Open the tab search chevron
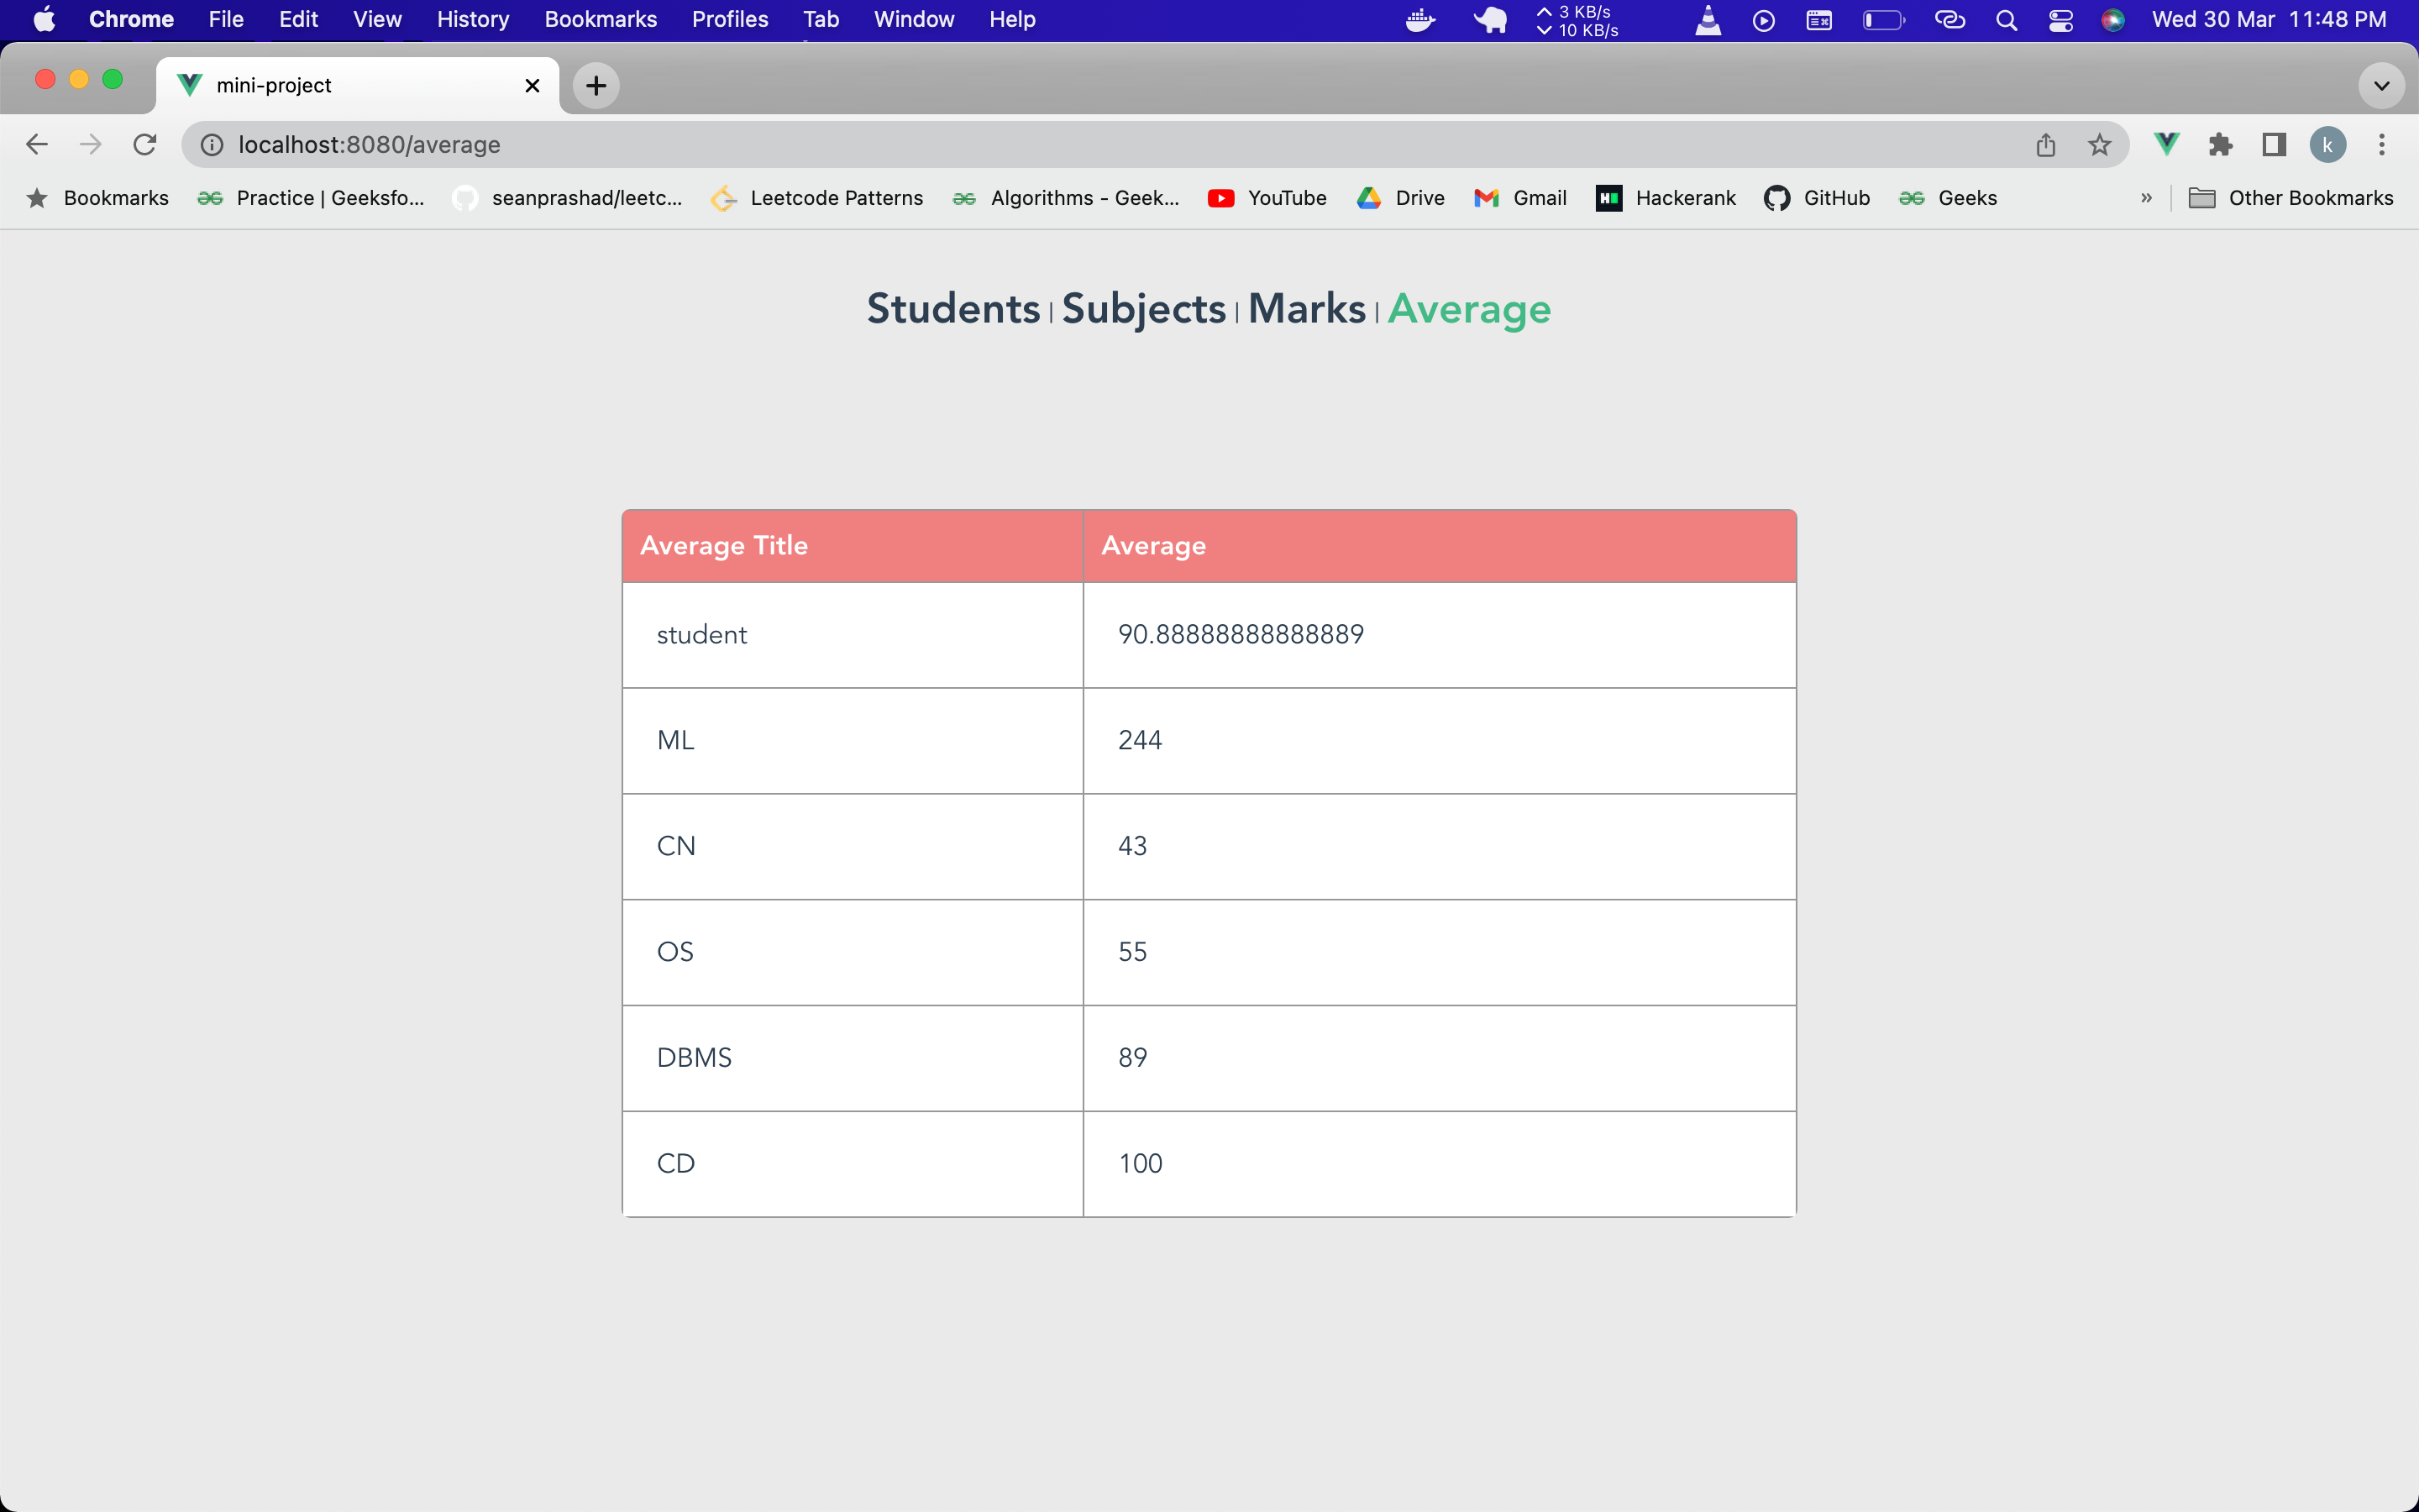This screenshot has height=1512, width=2419. 2380,85
